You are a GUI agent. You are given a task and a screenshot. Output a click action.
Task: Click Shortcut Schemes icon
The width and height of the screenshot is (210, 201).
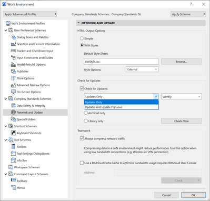pyautogui.click(x=11, y=126)
